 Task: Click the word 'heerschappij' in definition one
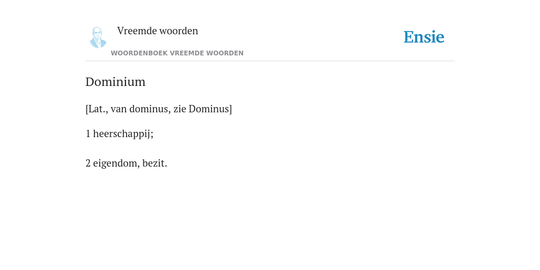pyautogui.click(x=122, y=133)
